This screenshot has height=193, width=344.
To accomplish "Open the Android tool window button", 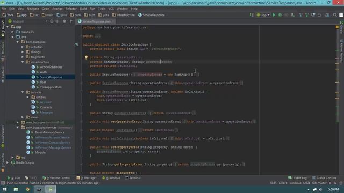I will [x=111, y=178].
